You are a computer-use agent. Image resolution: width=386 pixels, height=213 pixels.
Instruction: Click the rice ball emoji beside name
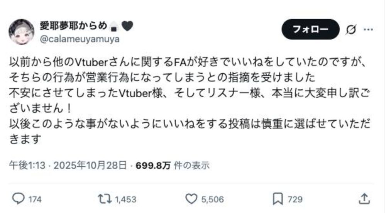pyautogui.click(x=114, y=26)
